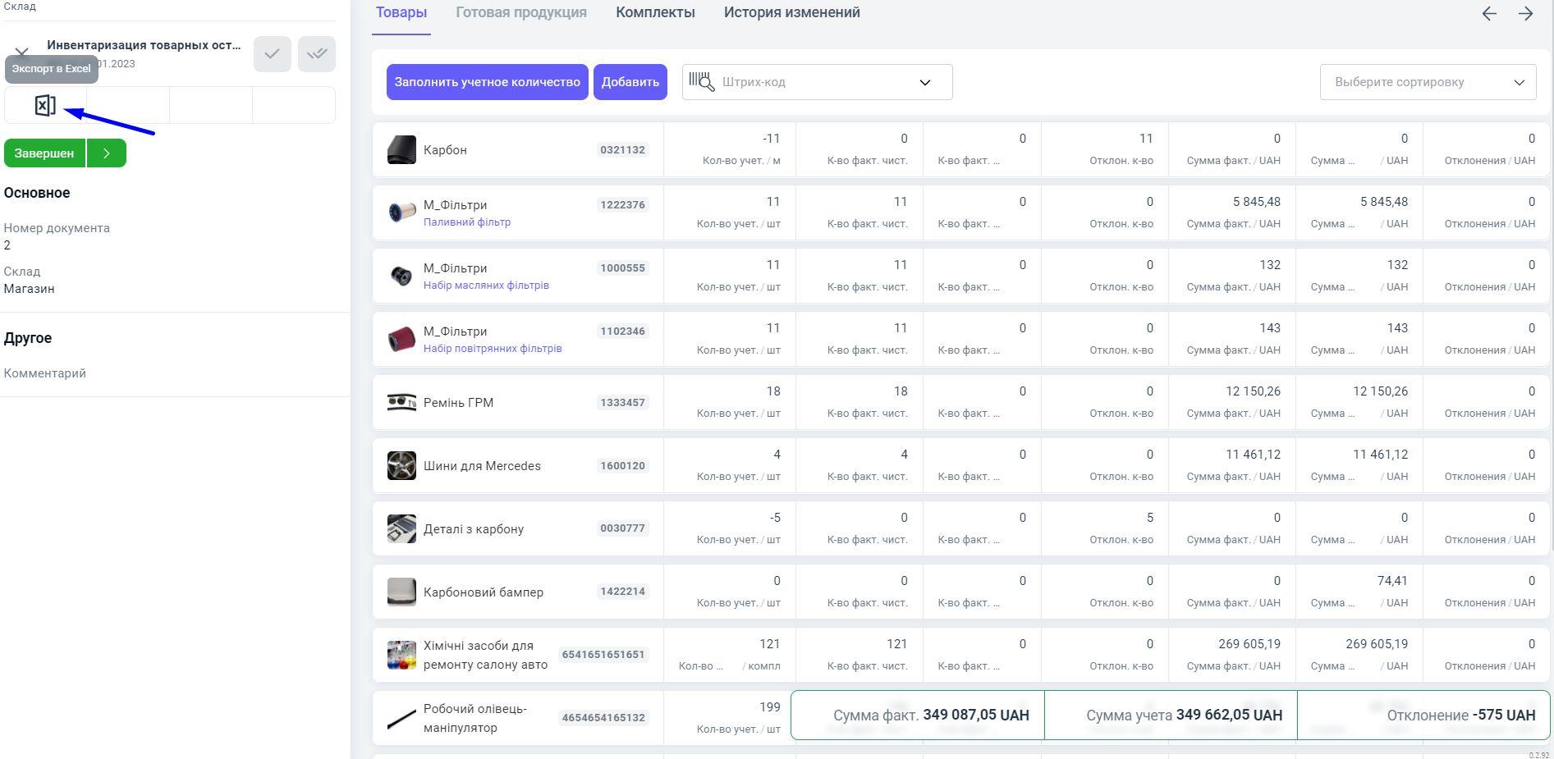Image resolution: width=1554 pixels, height=759 pixels.
Task: Expand the Штрих-код dropdown
Action: 924,82
